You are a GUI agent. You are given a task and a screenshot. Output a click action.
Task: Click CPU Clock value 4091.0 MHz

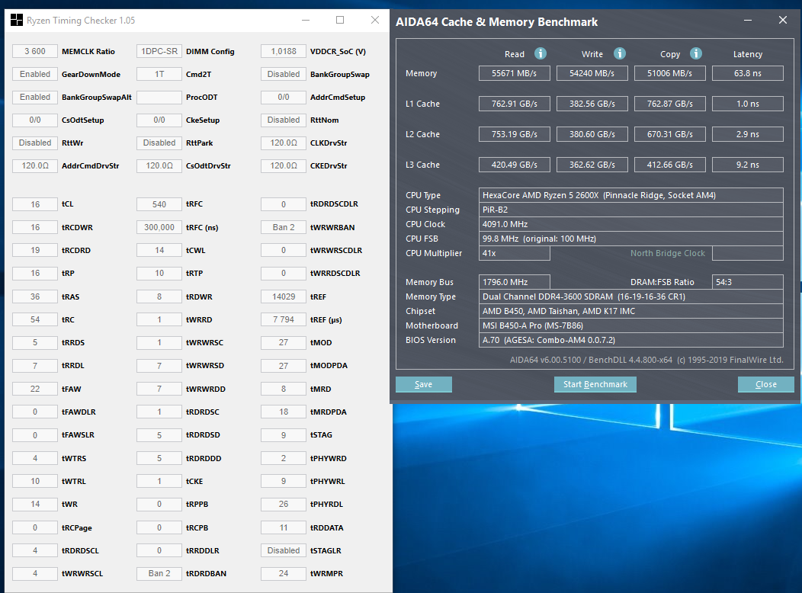pyautogui.click(x=630, y=224)
